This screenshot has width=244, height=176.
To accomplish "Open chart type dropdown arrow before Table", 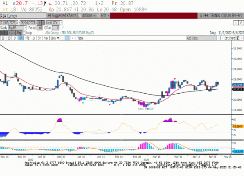I will coord(72,38).
